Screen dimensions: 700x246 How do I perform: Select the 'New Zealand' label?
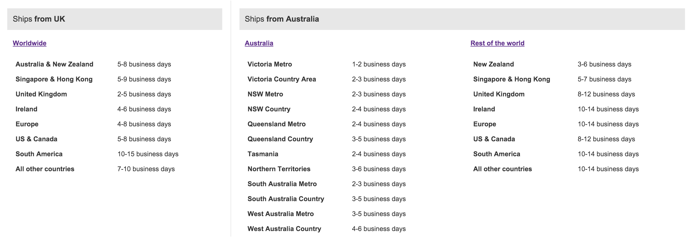[x=494, y=64]
